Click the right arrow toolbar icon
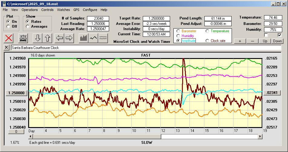The width and height of the screenshot is (288, 152). tap(69, 38)
